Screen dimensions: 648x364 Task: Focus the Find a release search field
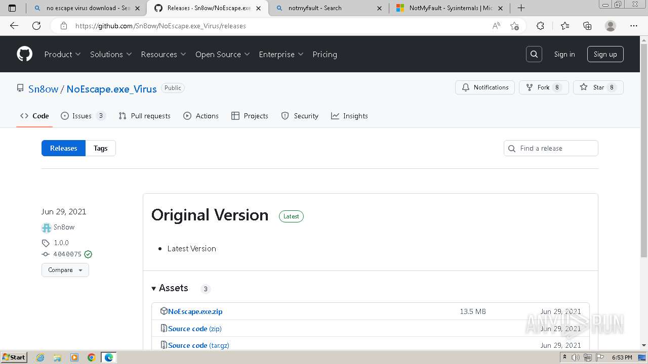click(551, 148)
